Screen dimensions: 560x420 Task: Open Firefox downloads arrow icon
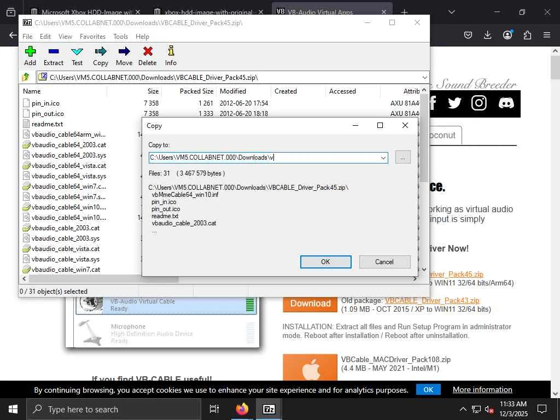pos(487,35)
